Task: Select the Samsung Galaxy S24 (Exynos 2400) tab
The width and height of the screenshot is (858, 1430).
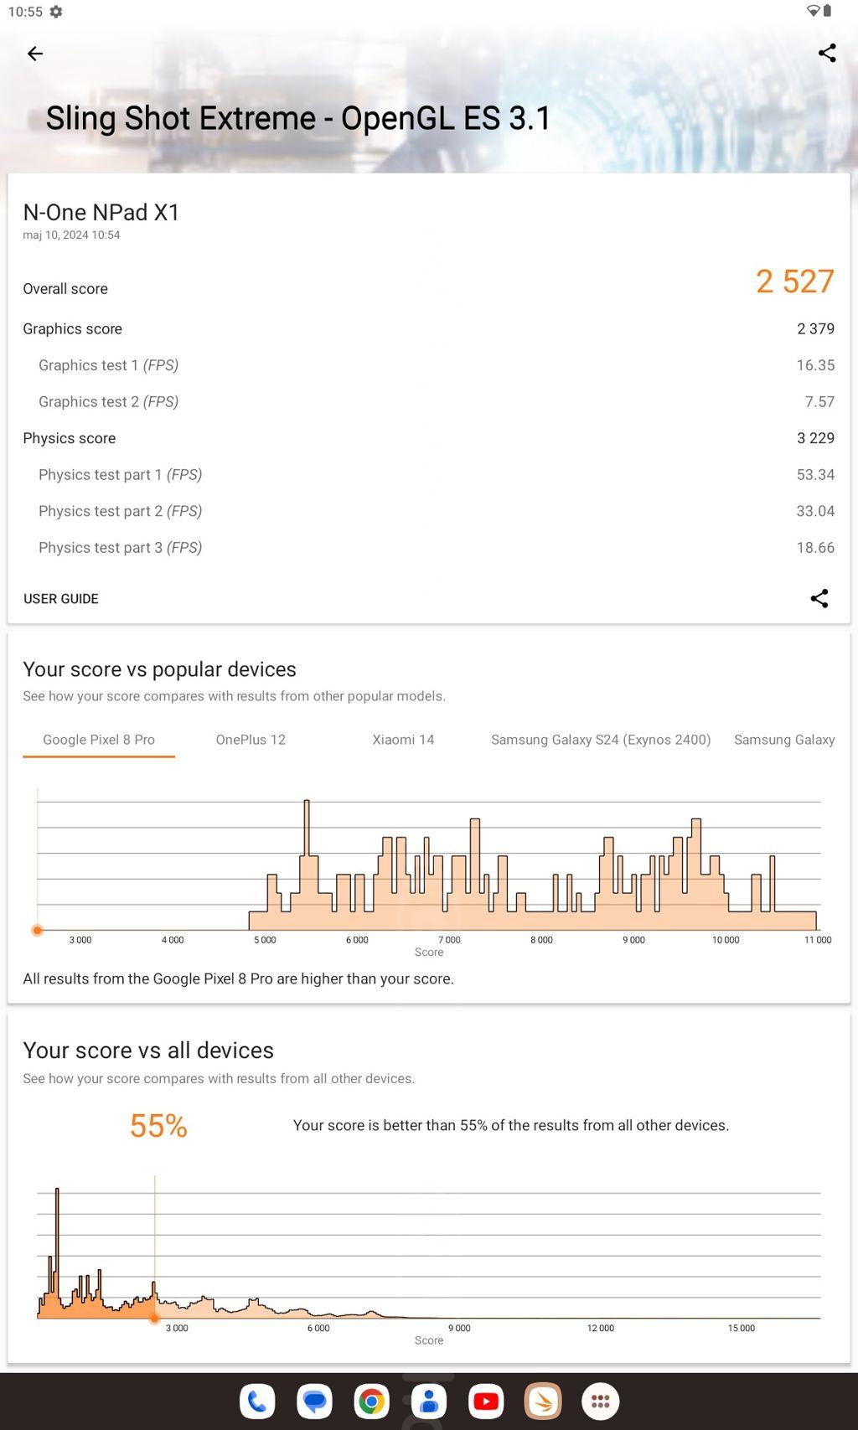Action: 601,740
